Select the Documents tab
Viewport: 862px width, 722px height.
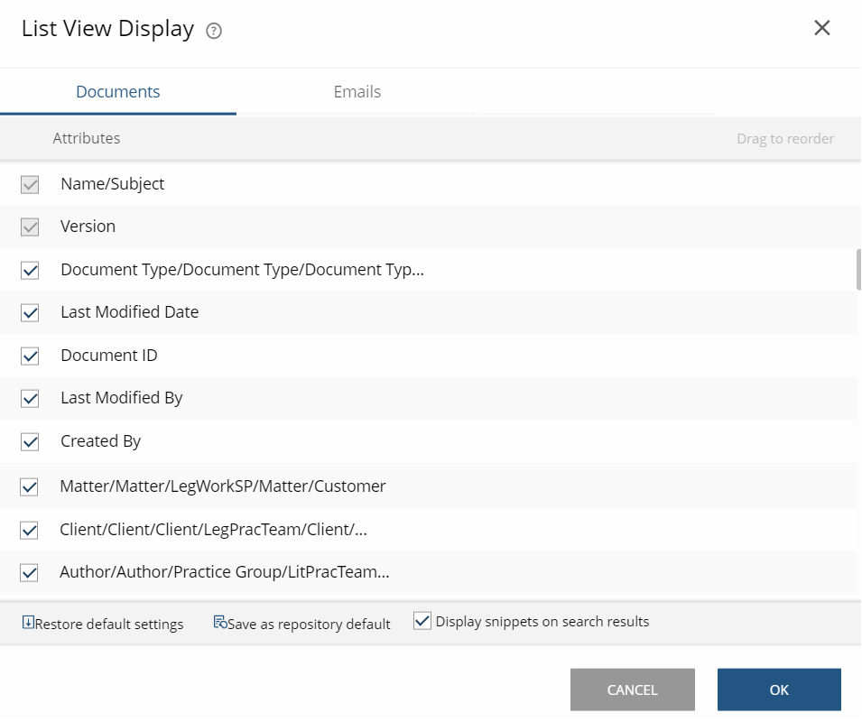click(117, 91)
